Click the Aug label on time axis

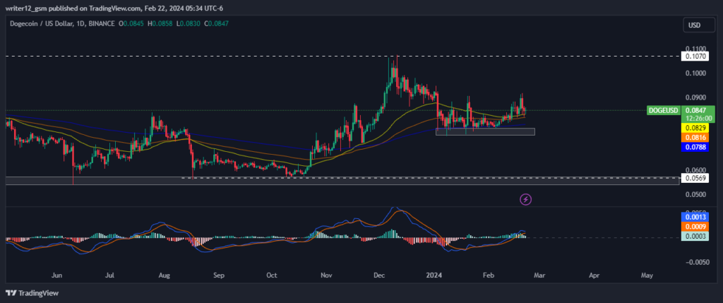click(164, 275)
